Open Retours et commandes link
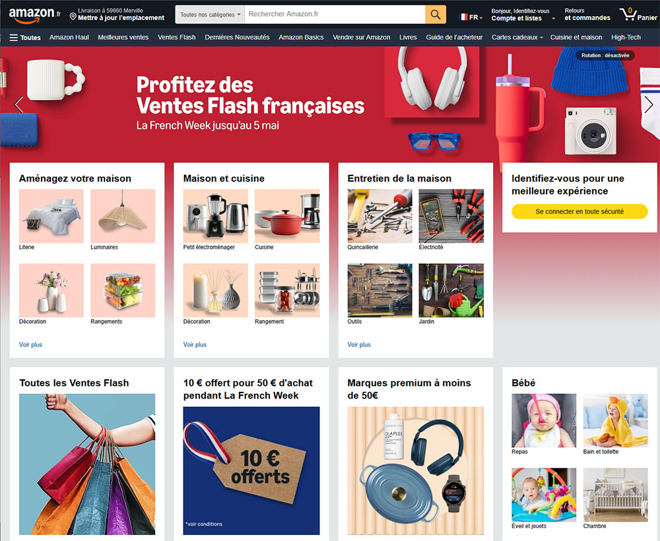Viewport: 660px width, 541px height. click(x=587, y=15)
